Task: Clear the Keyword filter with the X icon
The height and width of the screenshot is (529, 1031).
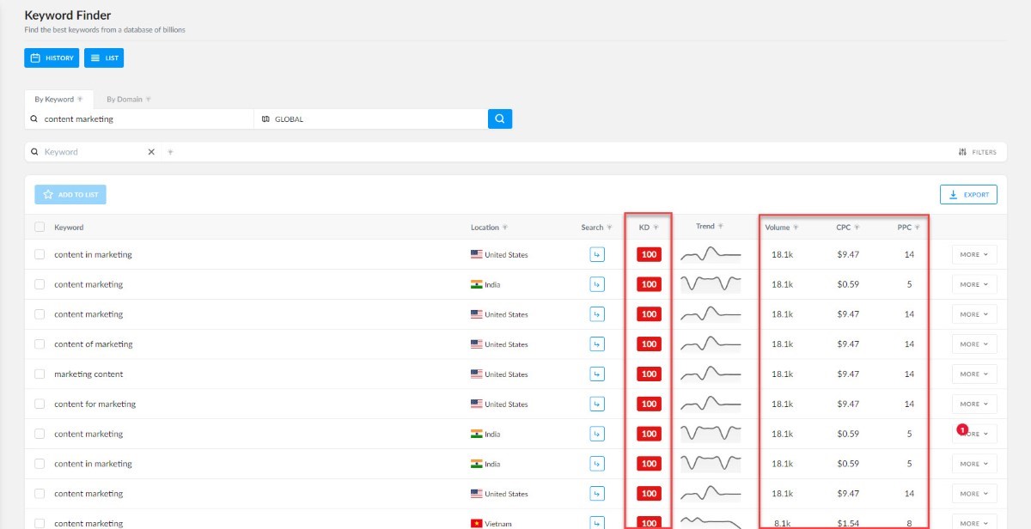Action: click(x=151, y=152)
